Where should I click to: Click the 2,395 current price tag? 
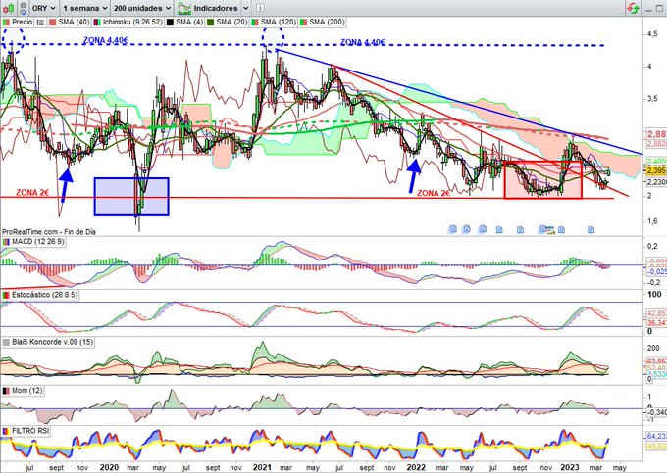[657, 170]
